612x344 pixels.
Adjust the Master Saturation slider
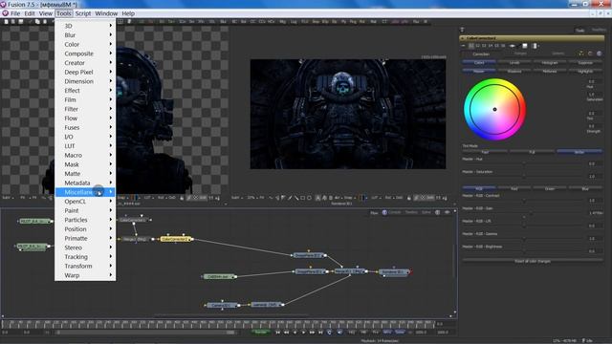click(x=524, y=177)
